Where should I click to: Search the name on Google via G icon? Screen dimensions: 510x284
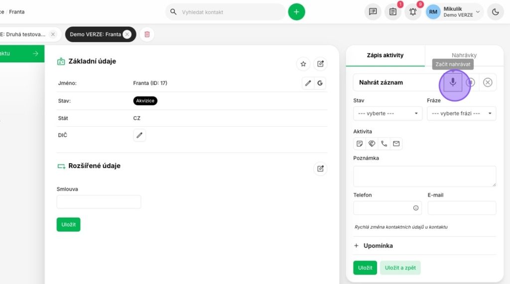tap(320, 83)
